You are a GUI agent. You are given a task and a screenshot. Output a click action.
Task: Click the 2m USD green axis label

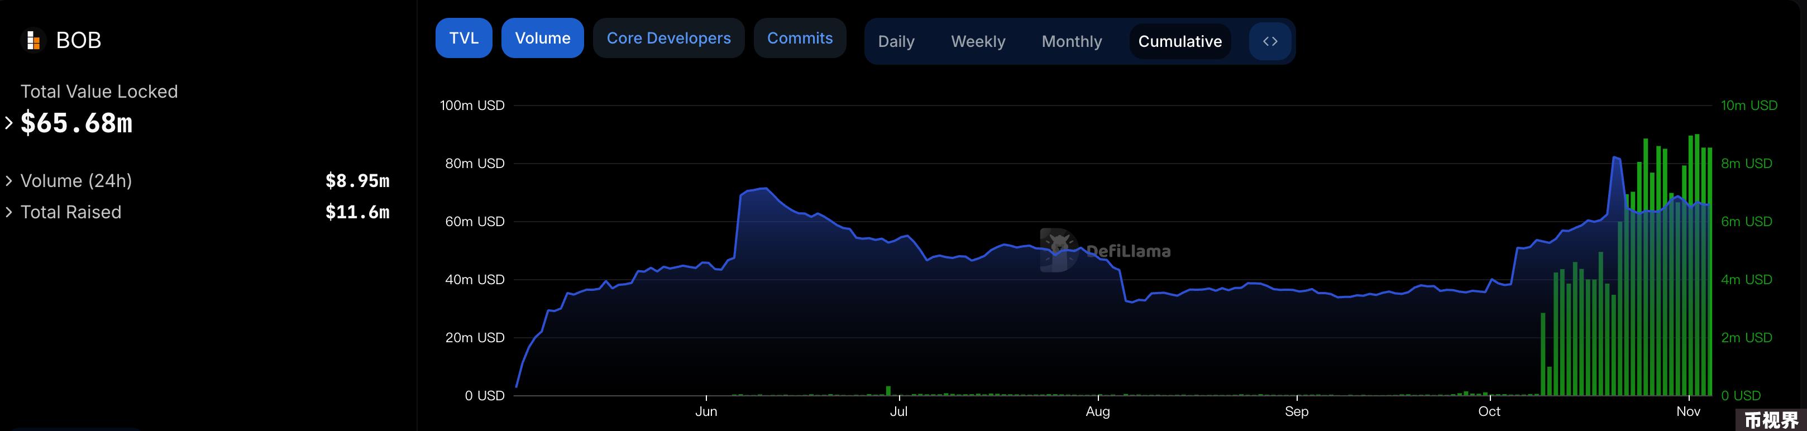point(1746,338)
